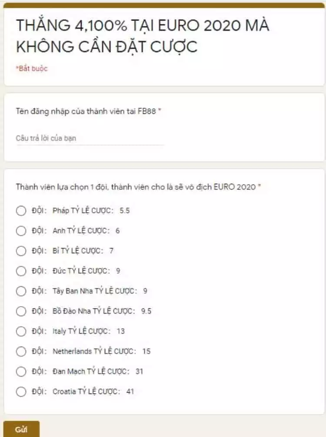The height and width of the screenshot is (437, 326).
Task: Submit the form with the Gửi button
Action: pyautogui.click(x=21, y=429)
